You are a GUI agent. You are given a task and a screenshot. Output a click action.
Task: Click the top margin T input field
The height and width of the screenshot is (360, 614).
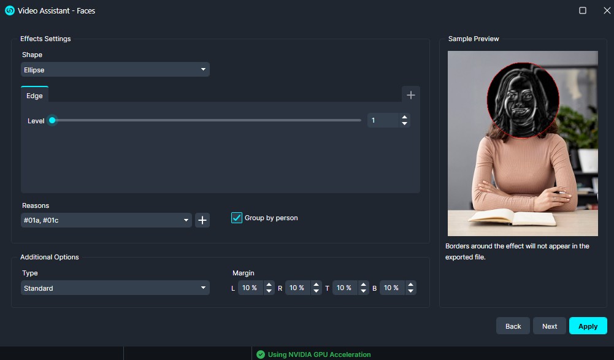coord(345,288)
